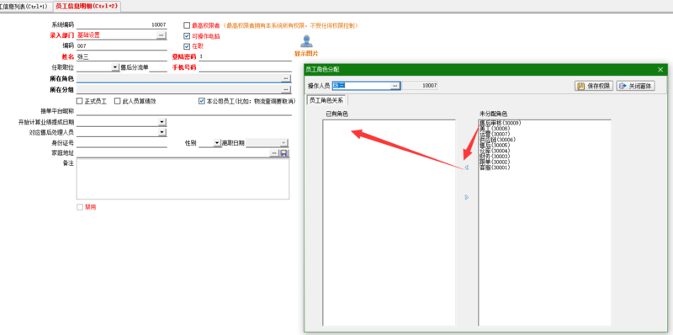Uncheck 在职 checkbox
Screen dimensions: 673x335
pos(187,46)
